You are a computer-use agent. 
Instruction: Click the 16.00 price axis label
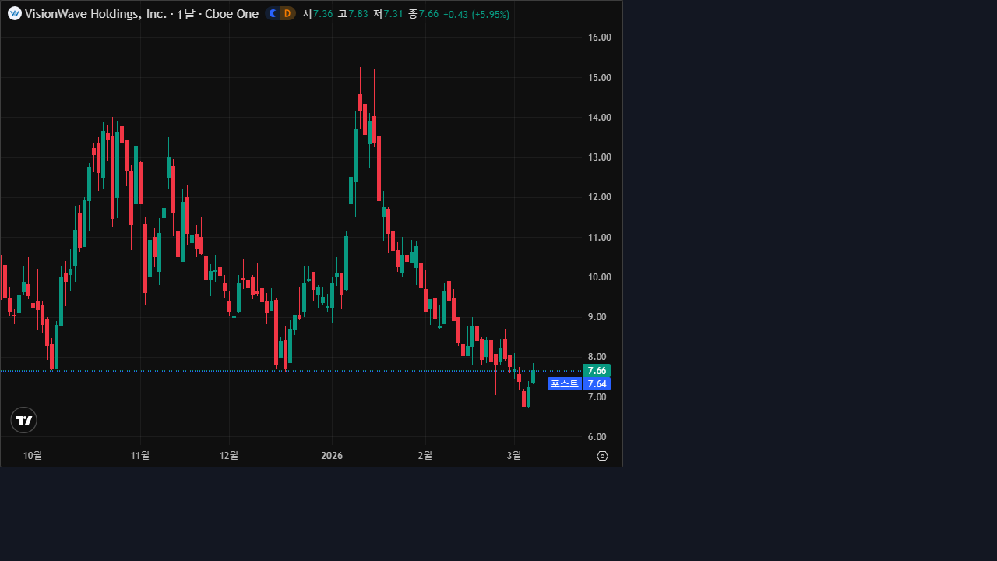(x=600, y=37)
